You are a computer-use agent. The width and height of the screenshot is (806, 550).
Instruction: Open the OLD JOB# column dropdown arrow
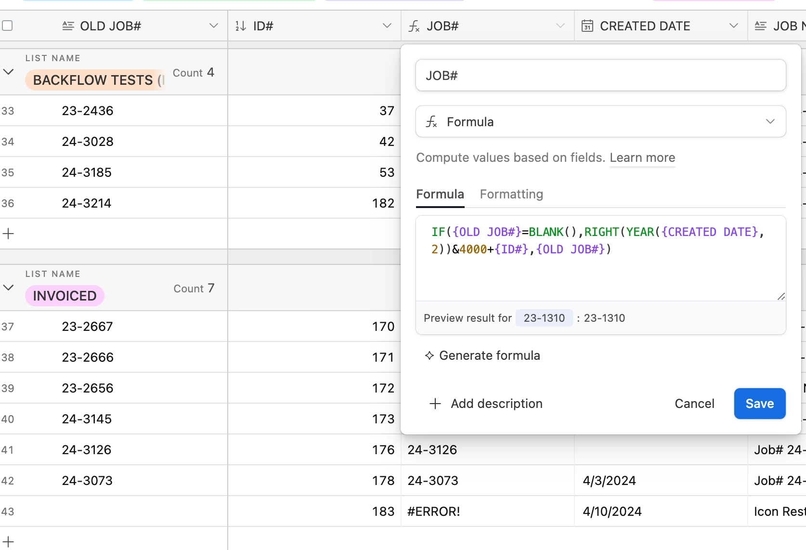click(x=214, y=26)
